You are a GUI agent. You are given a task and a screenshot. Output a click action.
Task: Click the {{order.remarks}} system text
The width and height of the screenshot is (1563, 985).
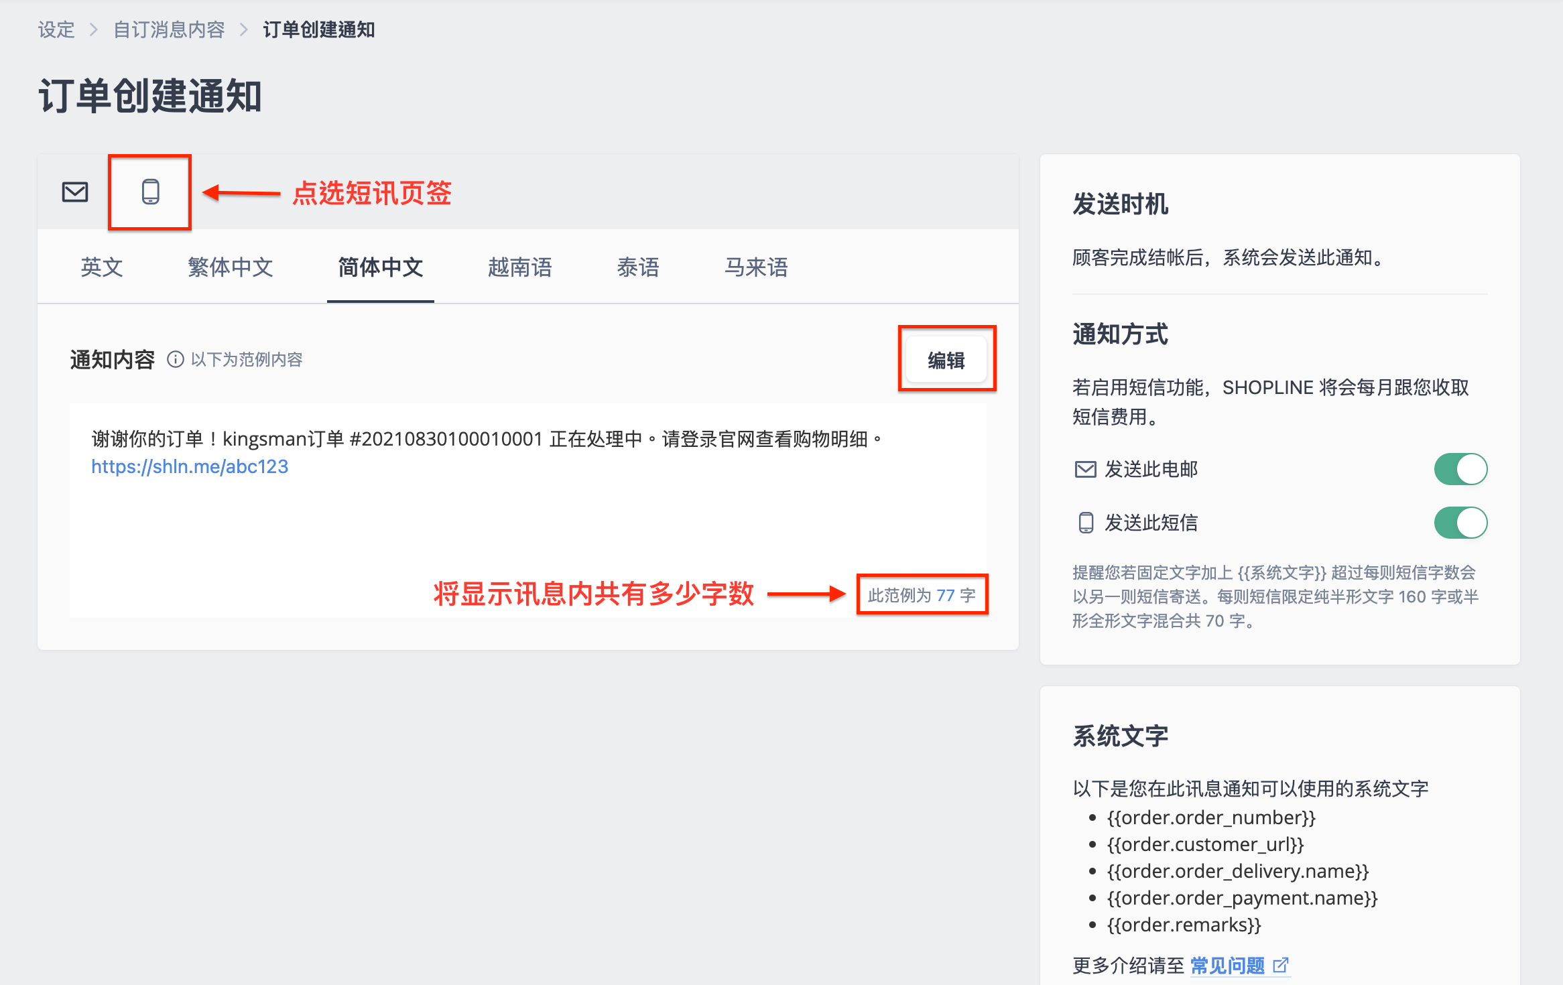coord(1184,925)
